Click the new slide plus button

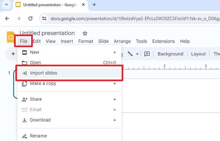point(13,54)
